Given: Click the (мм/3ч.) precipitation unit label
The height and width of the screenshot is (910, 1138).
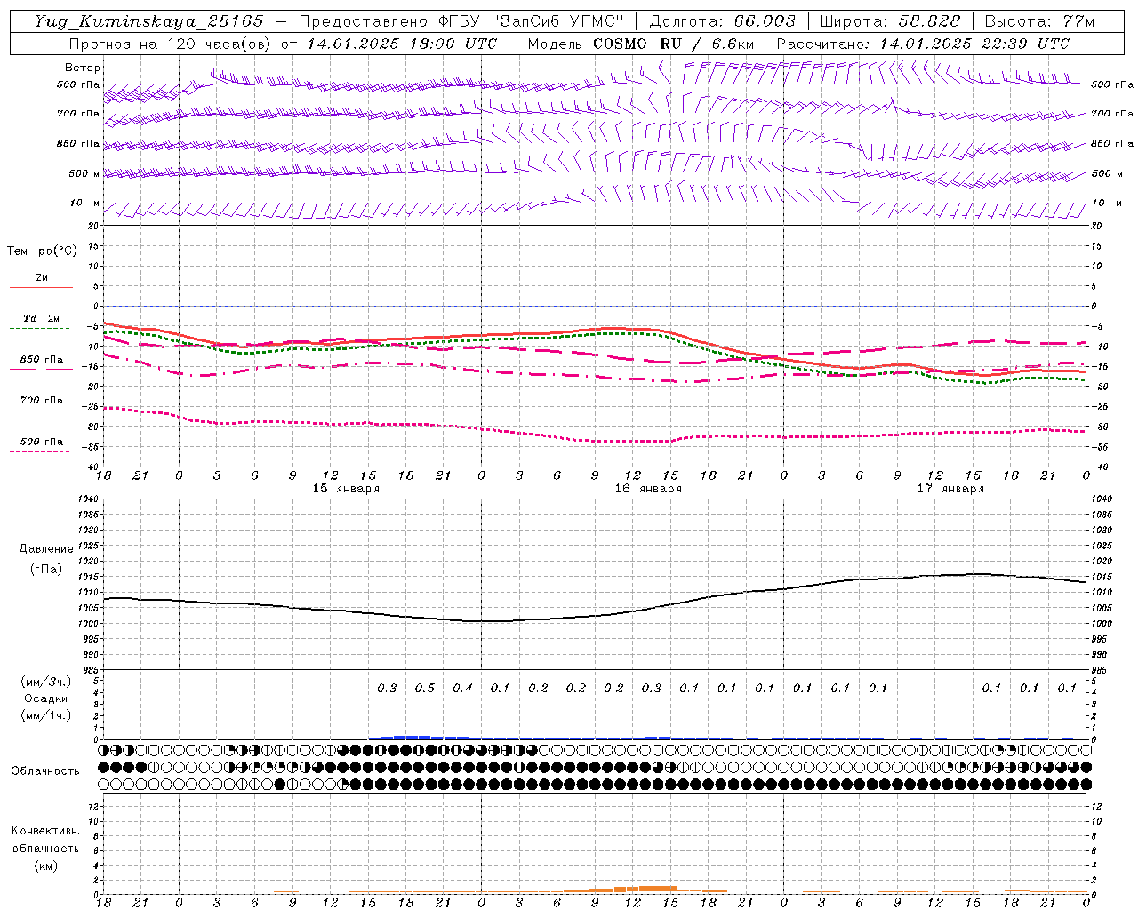Looking at the screenshot, I should [46, 682].
